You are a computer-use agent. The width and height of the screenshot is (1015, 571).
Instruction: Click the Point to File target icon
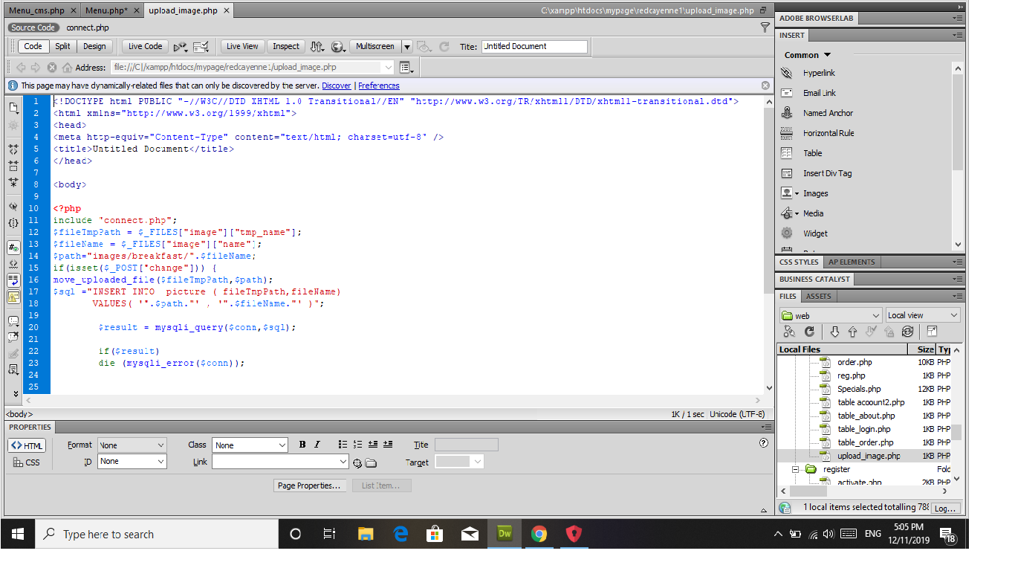click(x=357, y=462)
